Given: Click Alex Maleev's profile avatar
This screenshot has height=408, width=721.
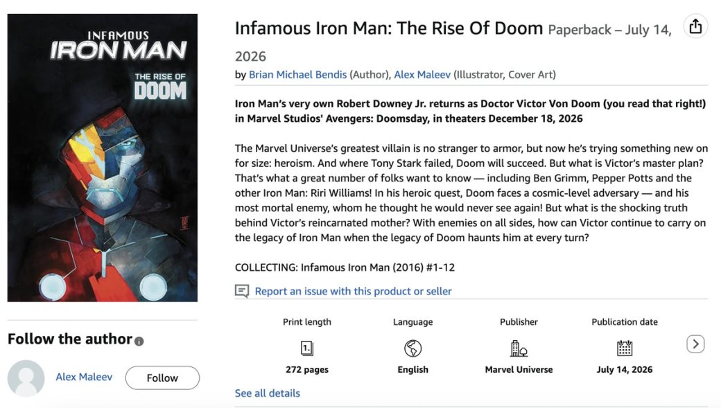Looking at the screenshot, I should [26, 378].
